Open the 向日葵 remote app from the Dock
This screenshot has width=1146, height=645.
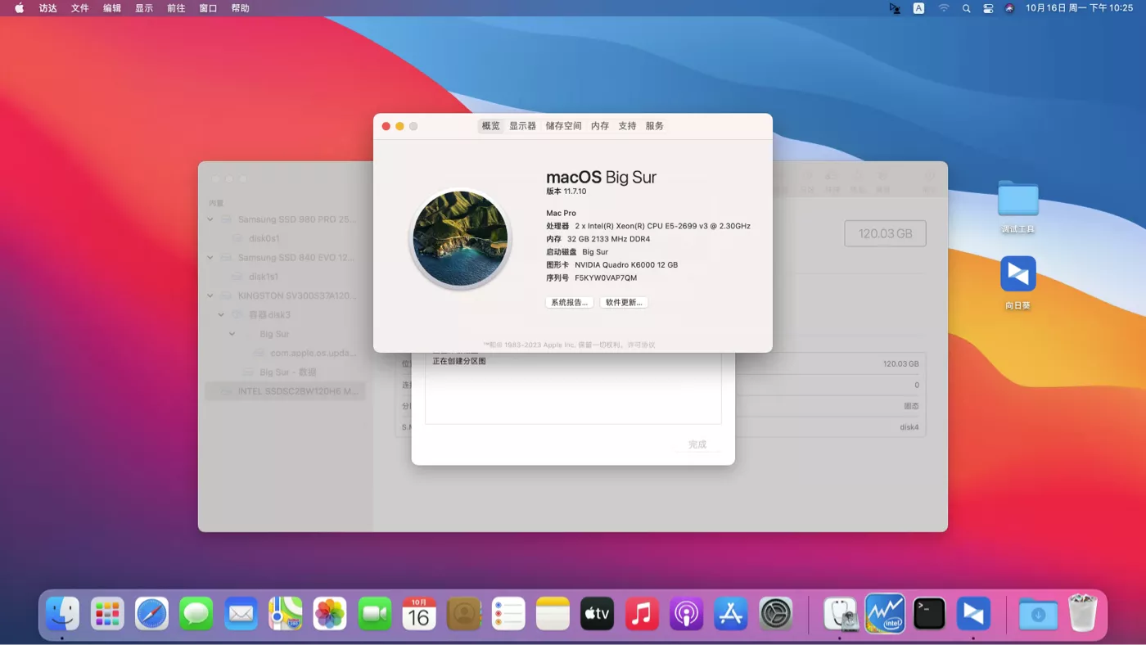pyautogui.click(x=973, y=612)
